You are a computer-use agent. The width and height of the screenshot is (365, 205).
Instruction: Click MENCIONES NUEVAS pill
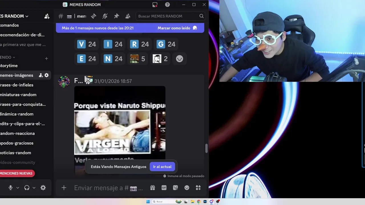pyautogui.click(x=17, y=173)
